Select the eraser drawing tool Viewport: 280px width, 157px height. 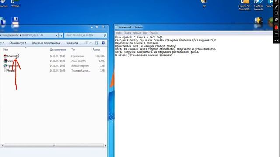(x=276, y=20)
